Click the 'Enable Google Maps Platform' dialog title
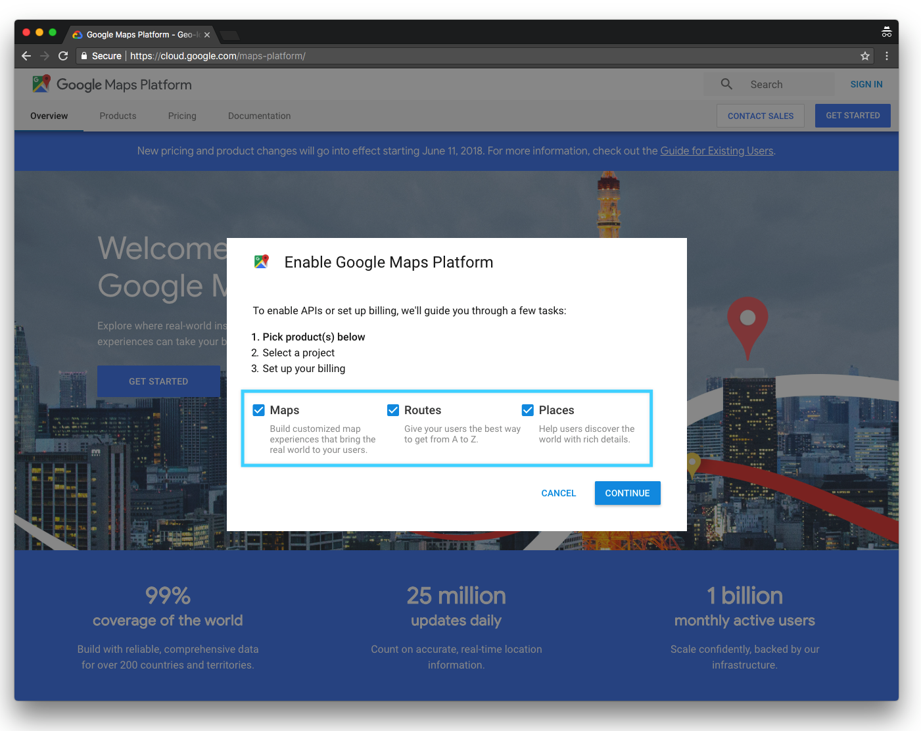Image resolution: width=921 pixels, height=731 pixels. pyautogui.click(x=389, y=262)
